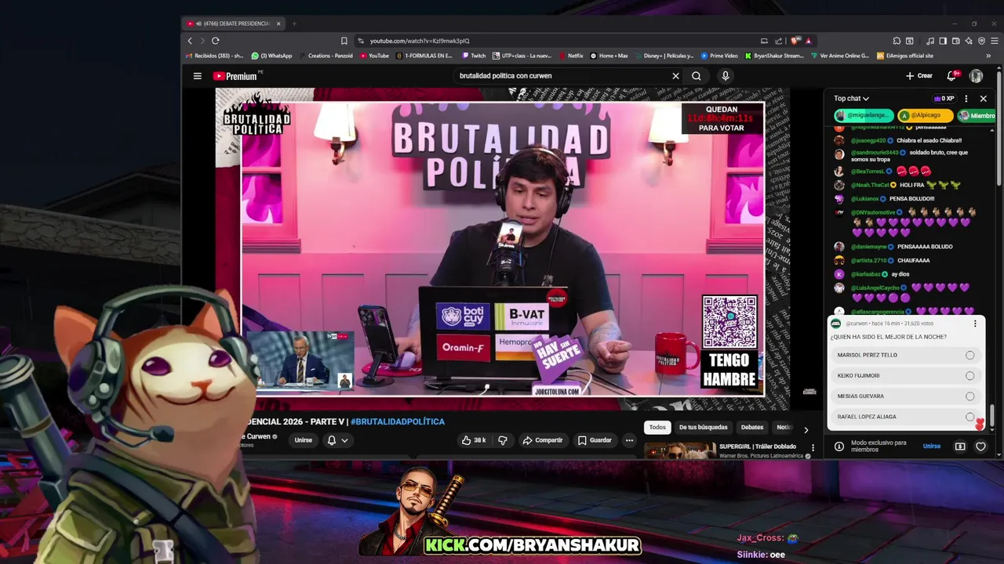The width and height of the screenshot is (1004, 564).
Task: Open the WhatsApp bookmark
Action: point(271,56)
